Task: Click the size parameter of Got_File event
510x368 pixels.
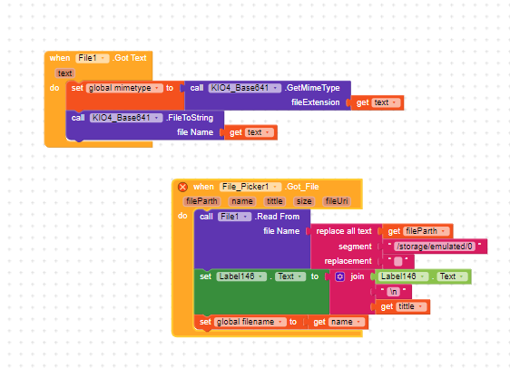Action: (x=304, y=201)
